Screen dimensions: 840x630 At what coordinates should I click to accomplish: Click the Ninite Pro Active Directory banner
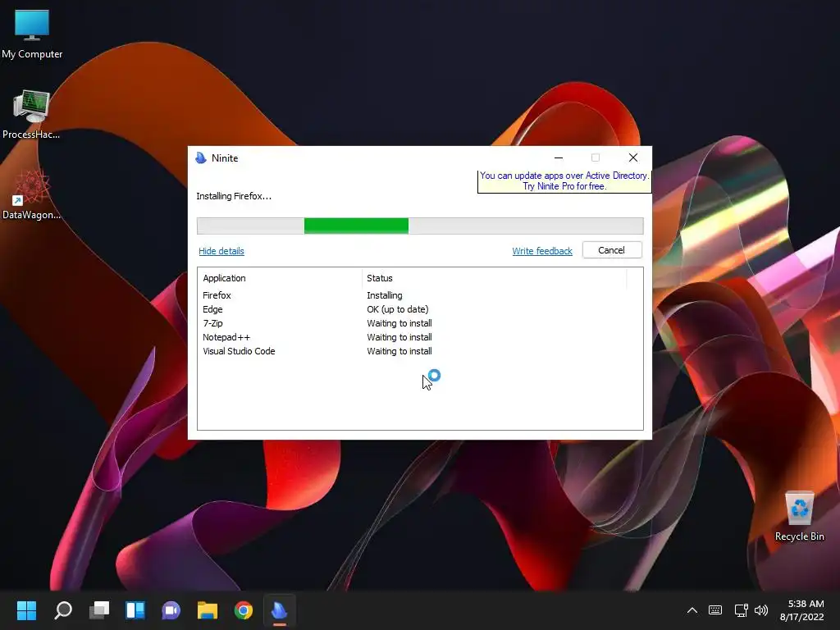(x=564, y=181)
